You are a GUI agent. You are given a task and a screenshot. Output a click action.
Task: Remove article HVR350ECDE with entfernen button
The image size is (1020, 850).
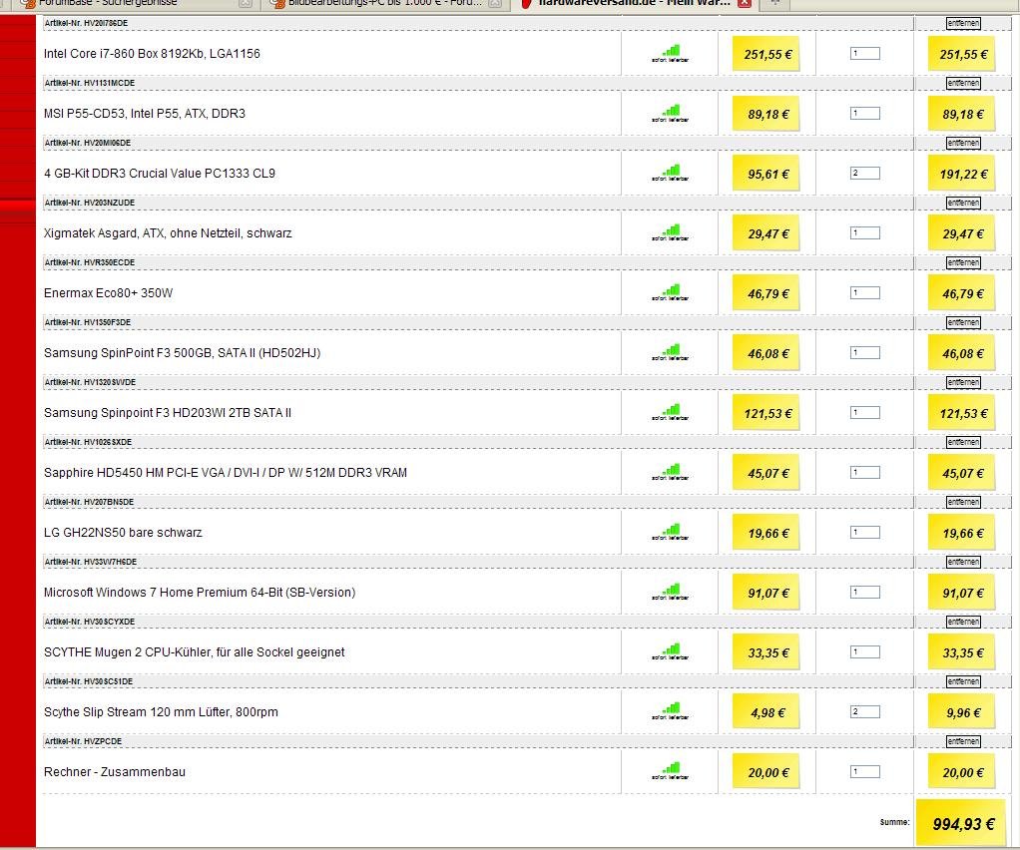coord(963,262)
